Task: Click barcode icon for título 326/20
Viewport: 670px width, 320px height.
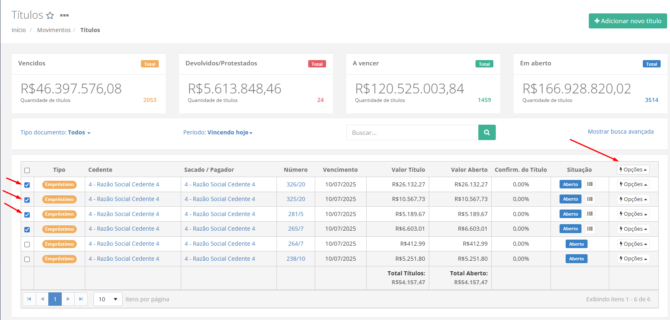Action: tap(590, 184)
